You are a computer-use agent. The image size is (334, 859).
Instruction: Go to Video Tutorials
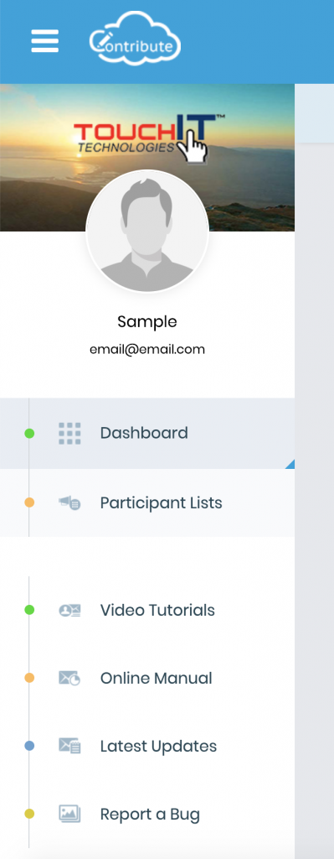click(x=157, y=611)
